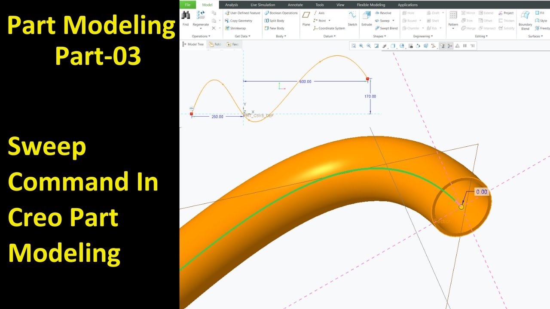550x309 pixels.
Task: Open the Sweep tool dropdown arrow
Action: coord(393,21)
